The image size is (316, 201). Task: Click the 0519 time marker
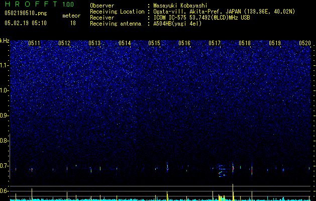click(275, 43)
